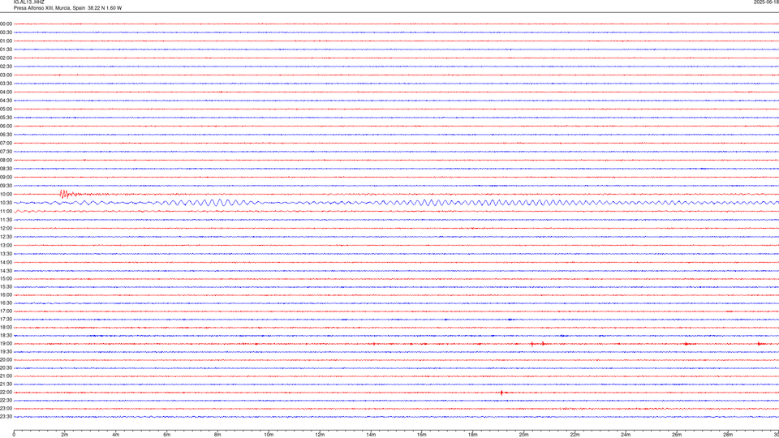Select the 10:30 row time label
The height and width of the screenshot is (438, 779).
point(6,203)
